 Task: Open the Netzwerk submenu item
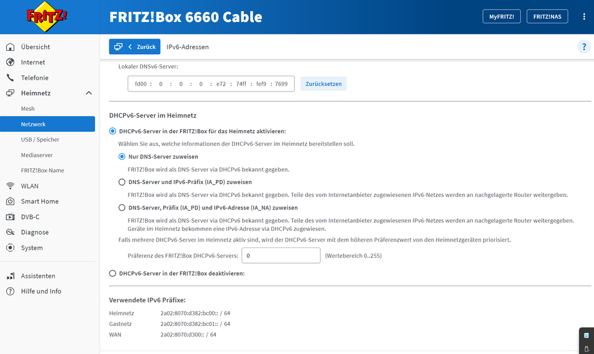tap(48, 124)
